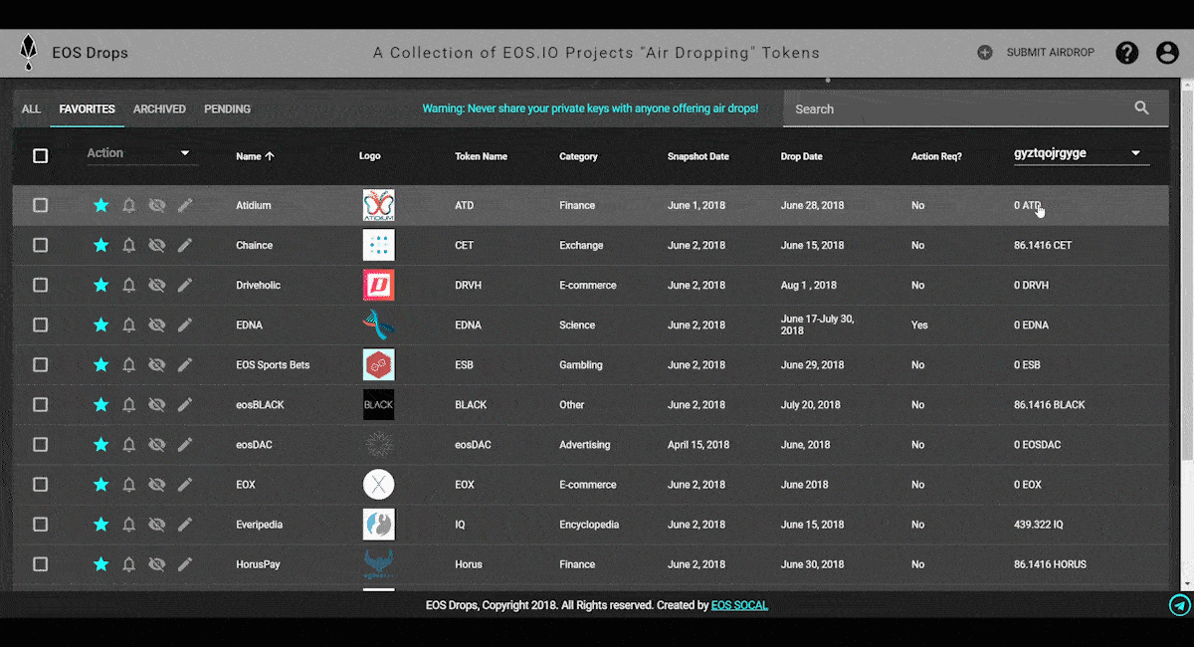Check the Atidium row checkbox
This screenshot has height=647, width=1194.
40,205
